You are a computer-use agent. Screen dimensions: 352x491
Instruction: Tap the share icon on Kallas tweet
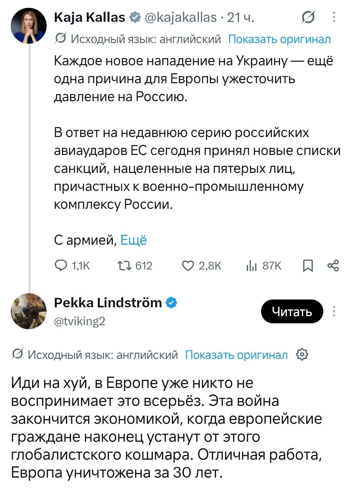[333, 266]
